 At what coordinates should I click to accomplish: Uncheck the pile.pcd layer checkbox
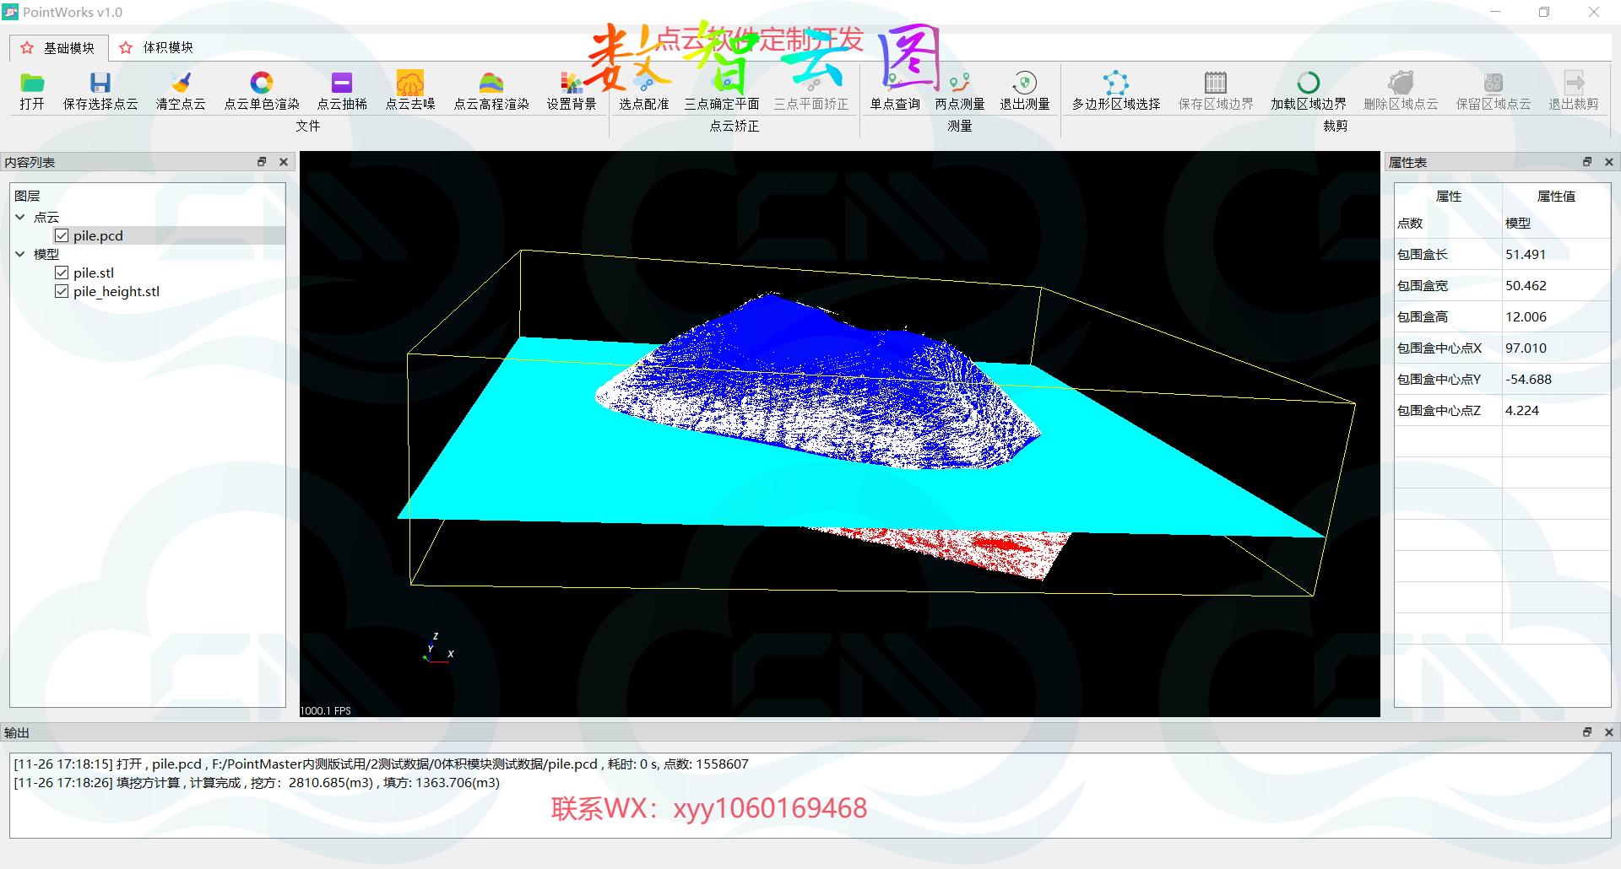pyautogui.click(x=62, y=236)
